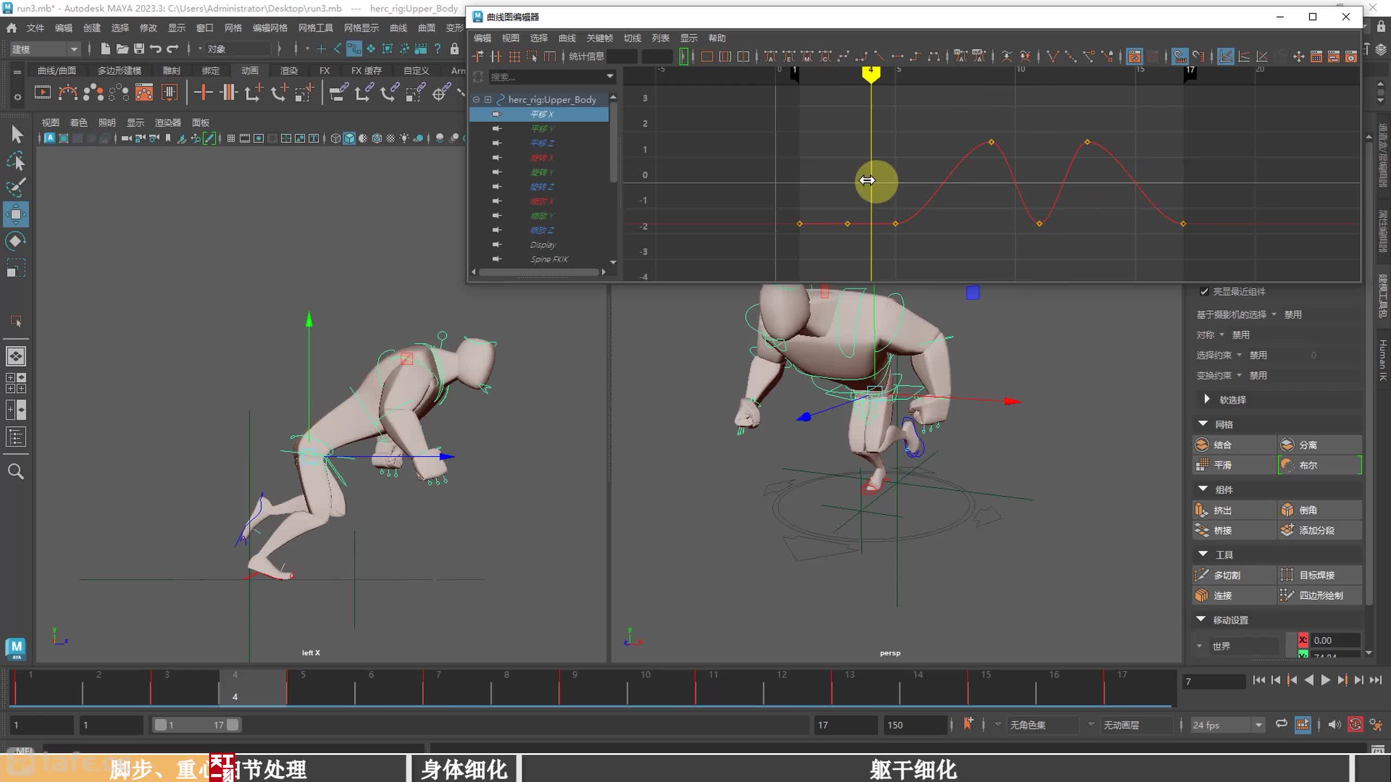Collapse the 组件 section
This screenshot has width=1391, height=782.
tap(1203, 489)
